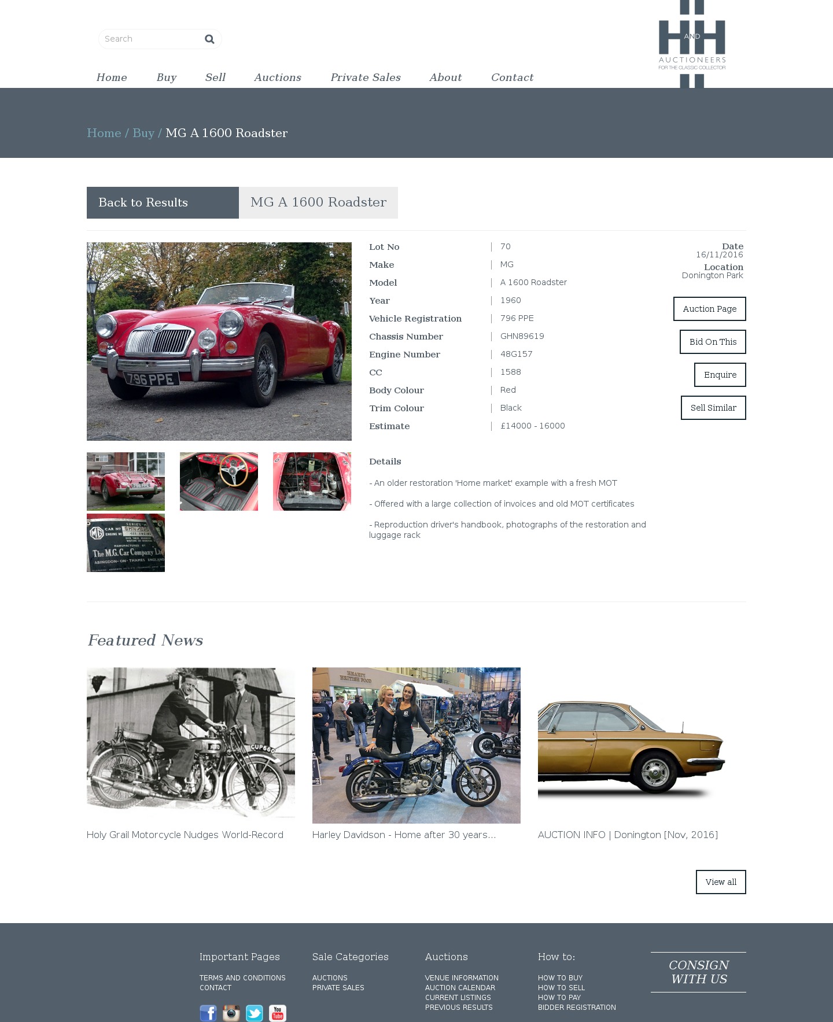833x1022 pixels.
Task: Go to Home in main navigation
Action: click(x=112, y=78)
